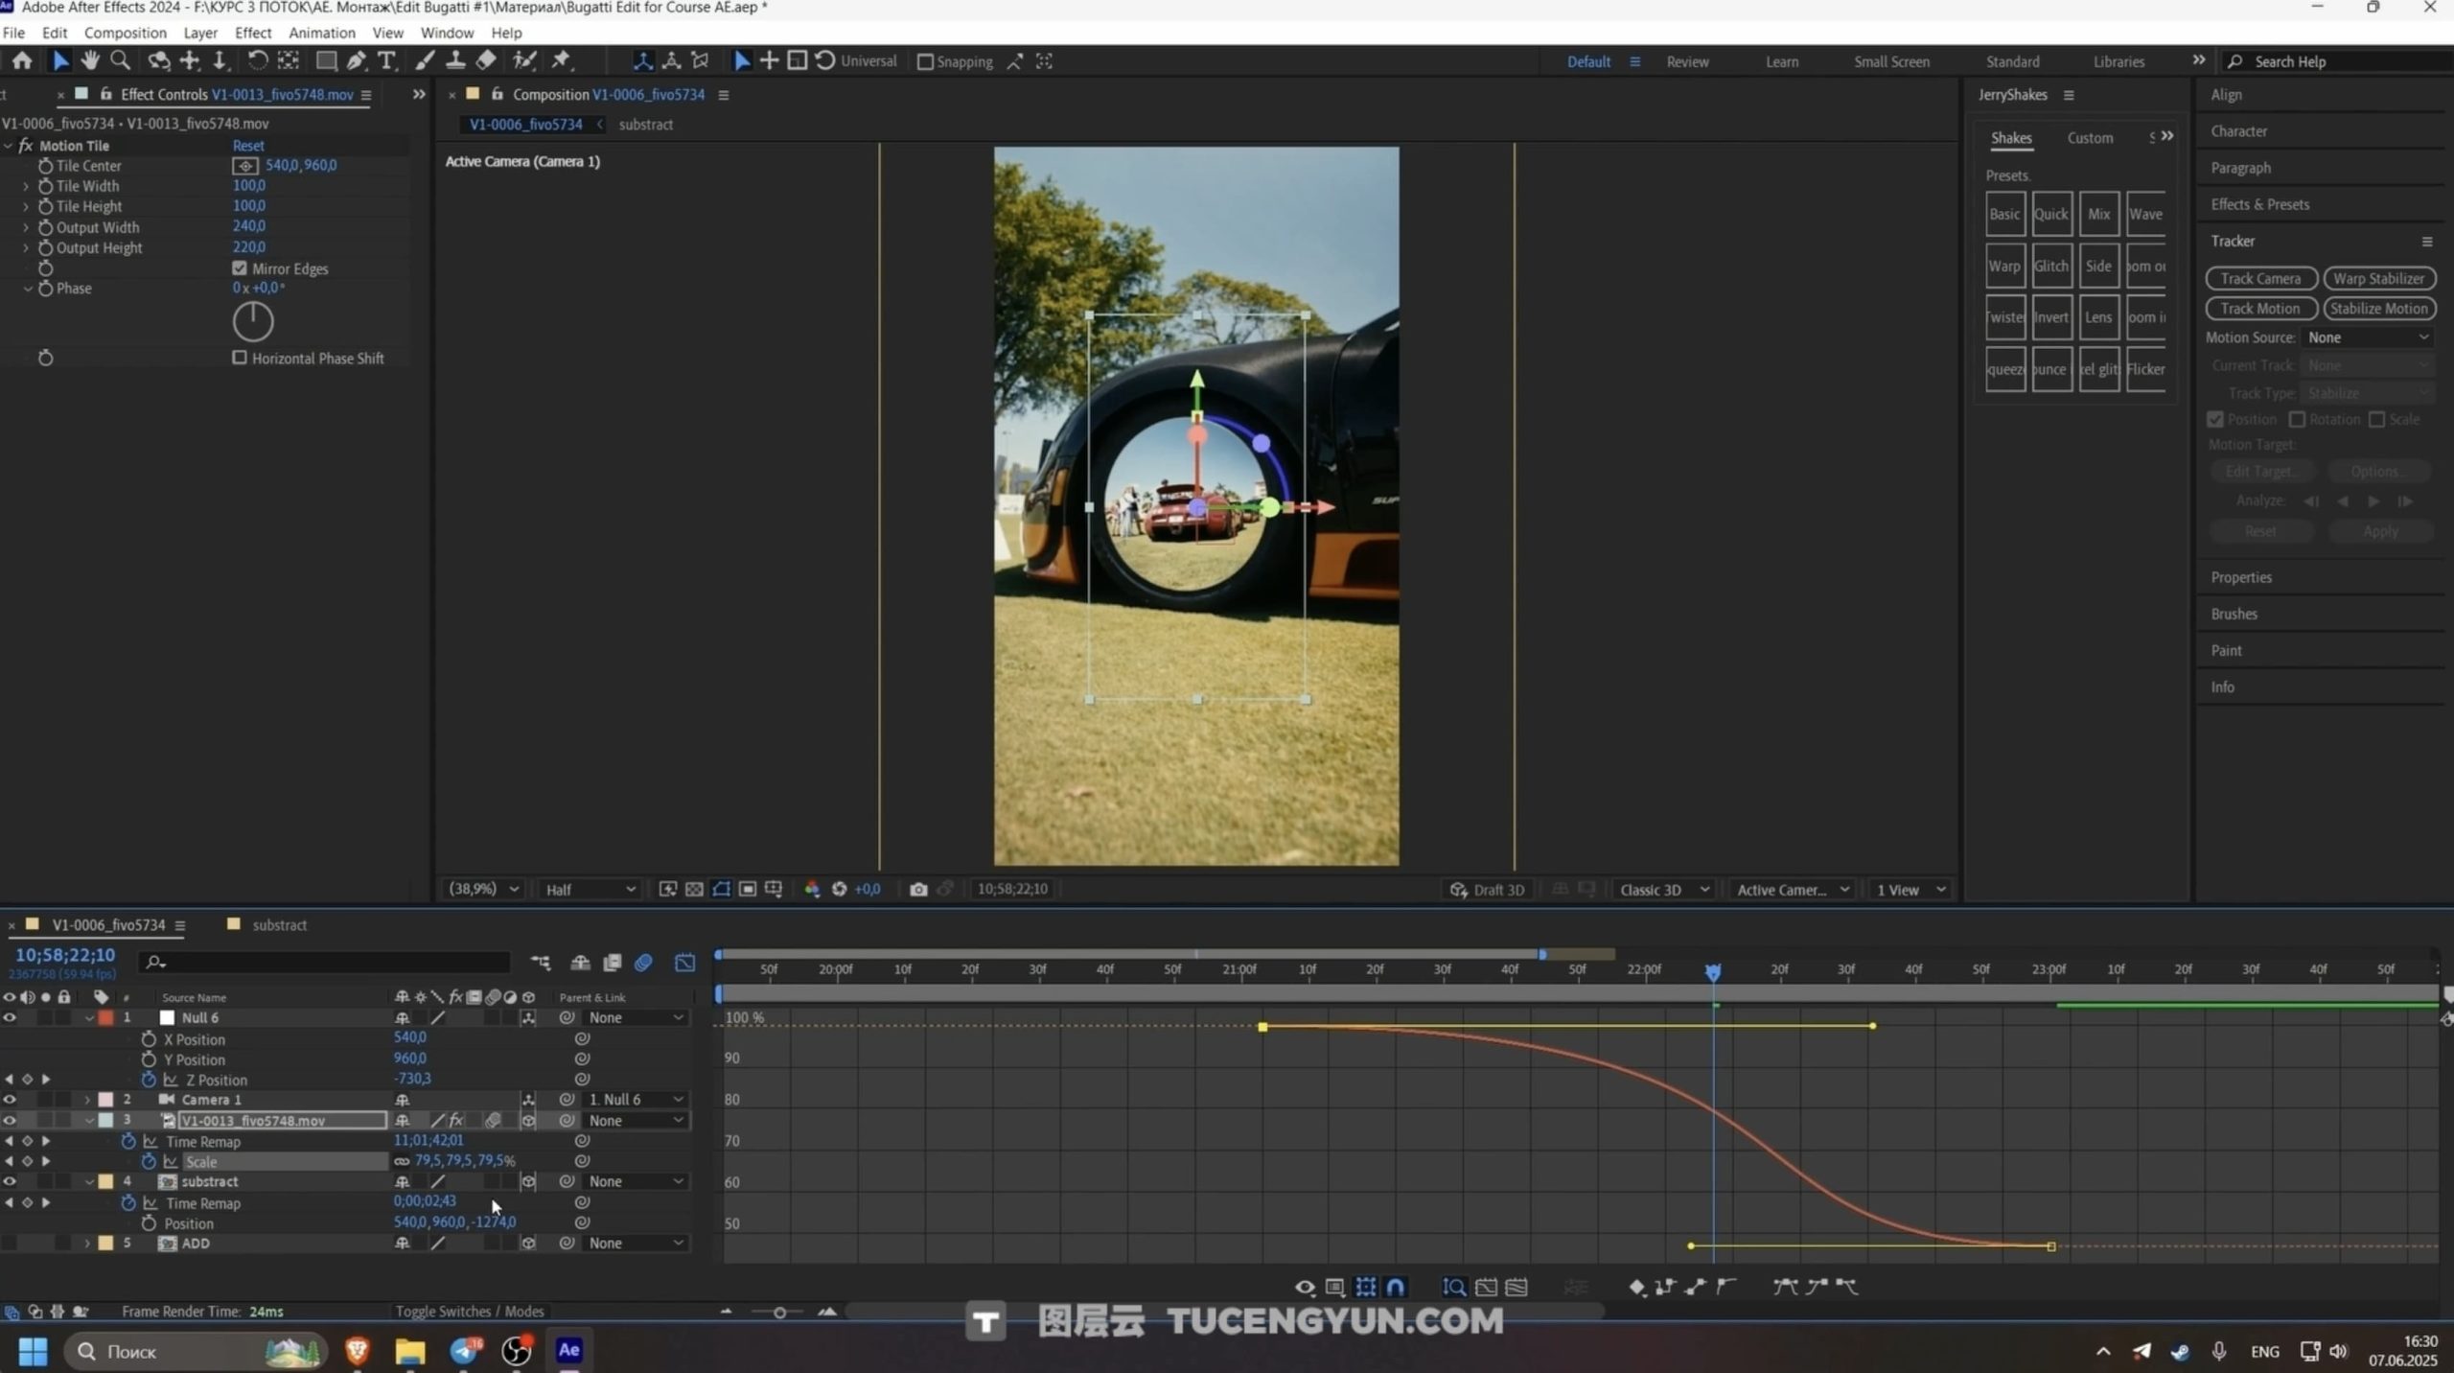2454x1373 pixels.
Task: Select the Type tool
Action: click(x=386, y=60)
